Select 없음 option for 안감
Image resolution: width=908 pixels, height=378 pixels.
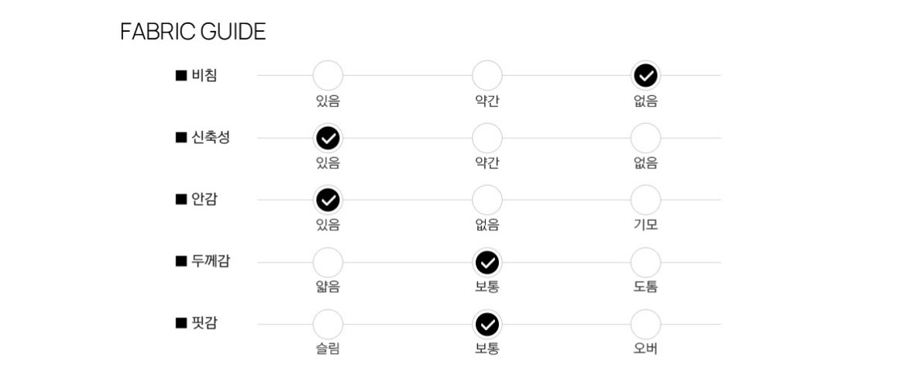click(x=487, y=200)
